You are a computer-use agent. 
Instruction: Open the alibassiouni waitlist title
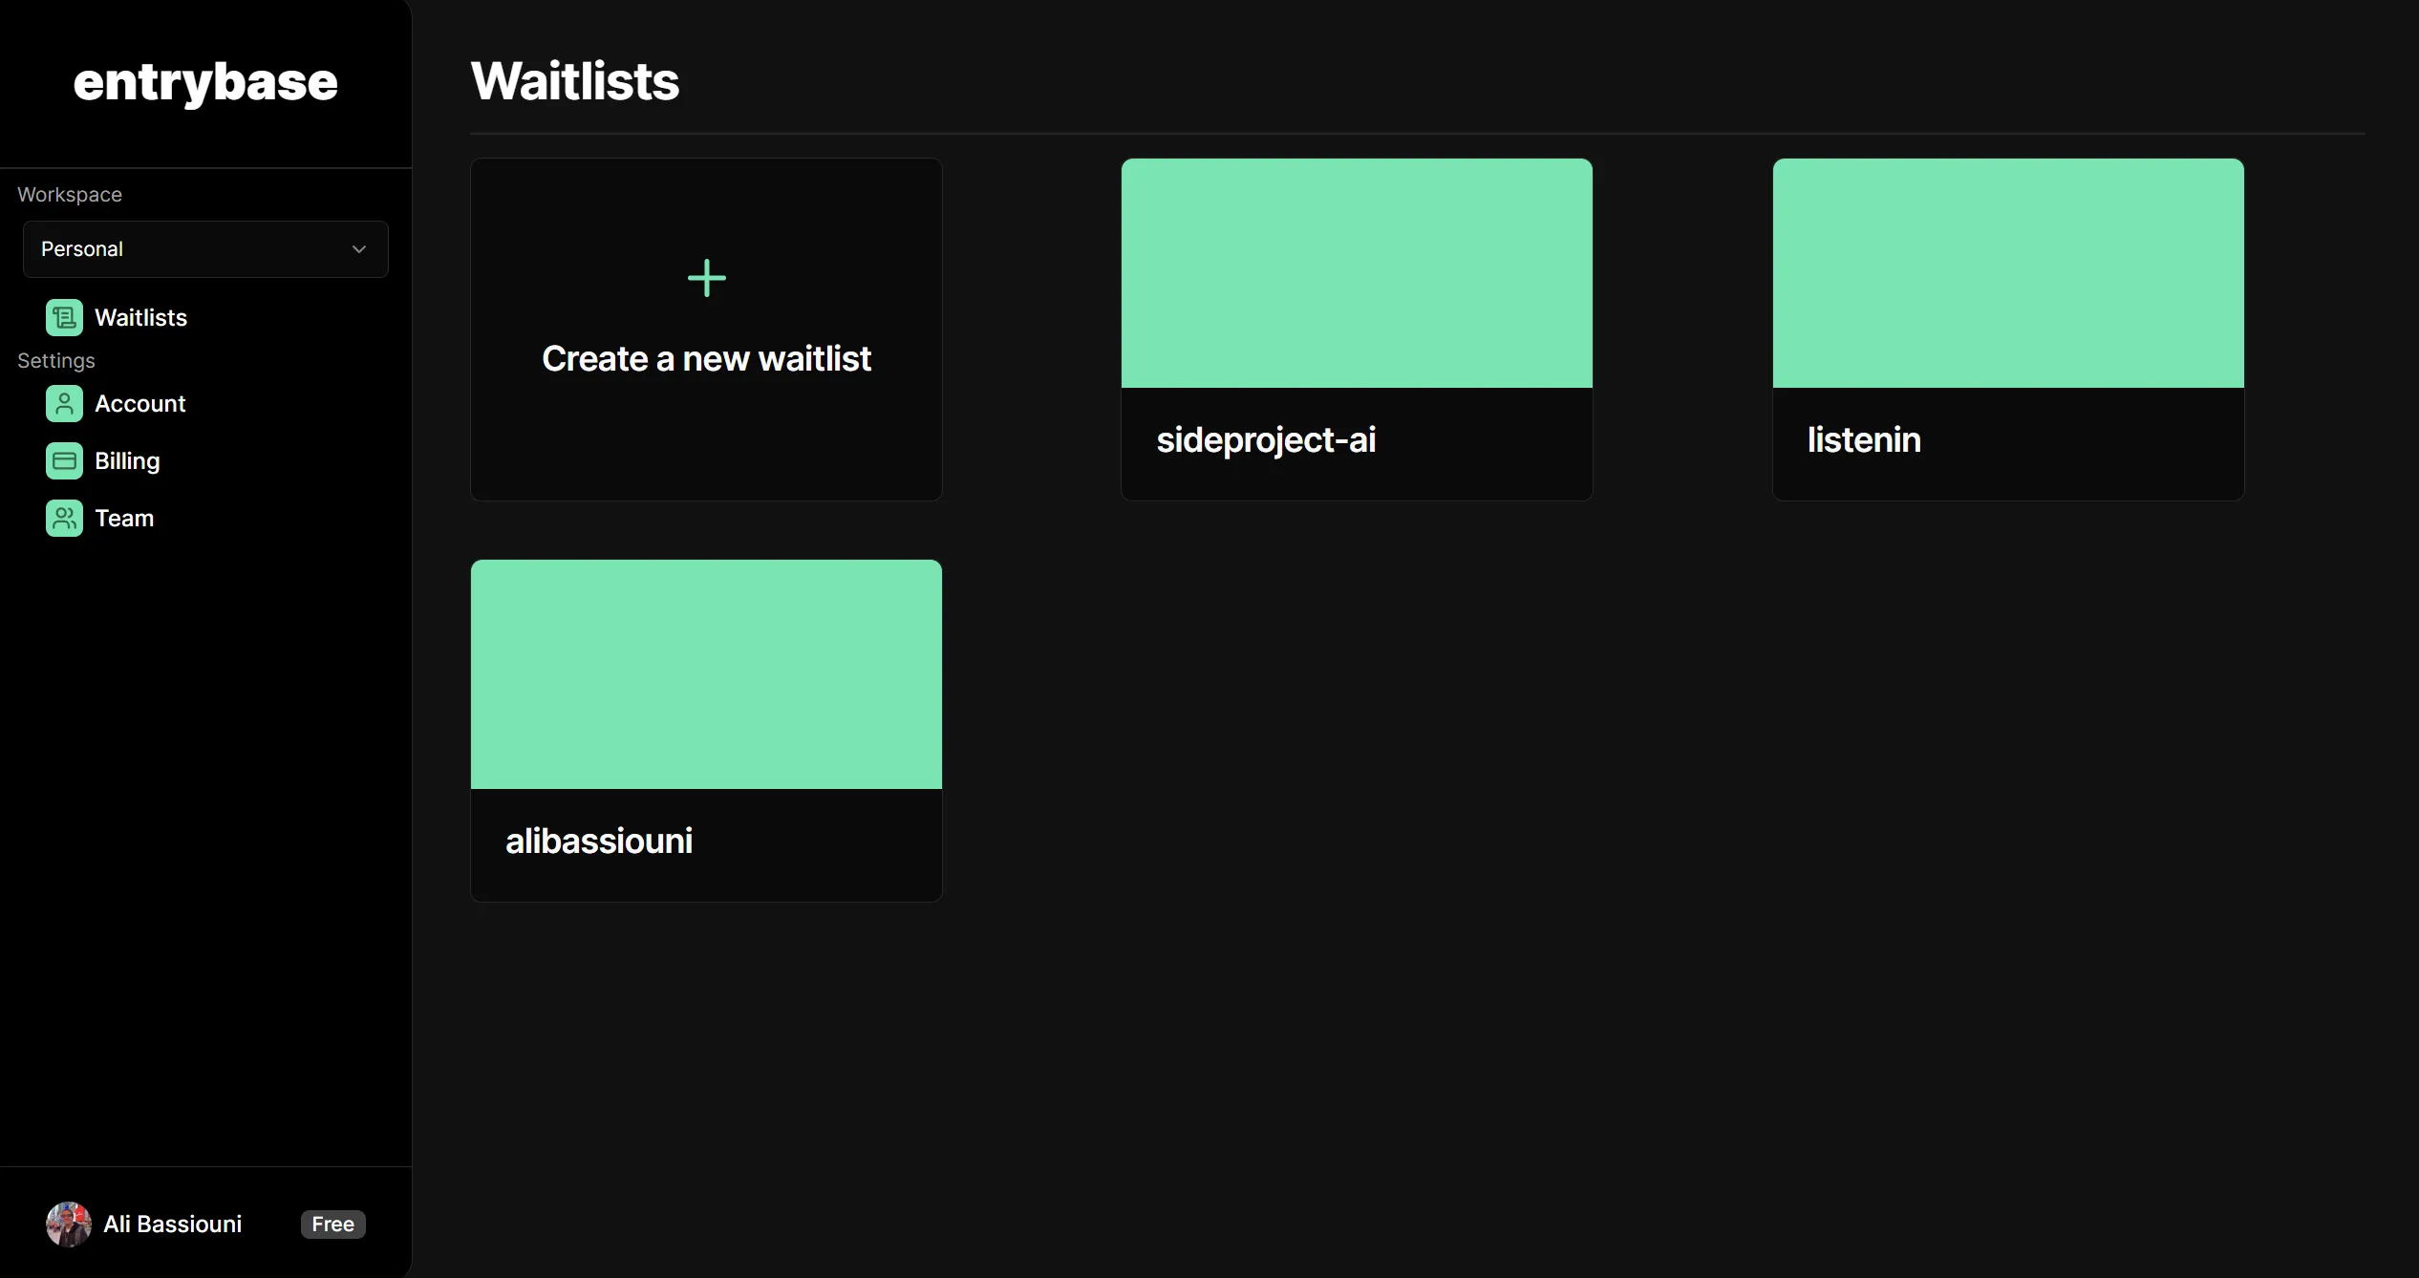point(599,841)
